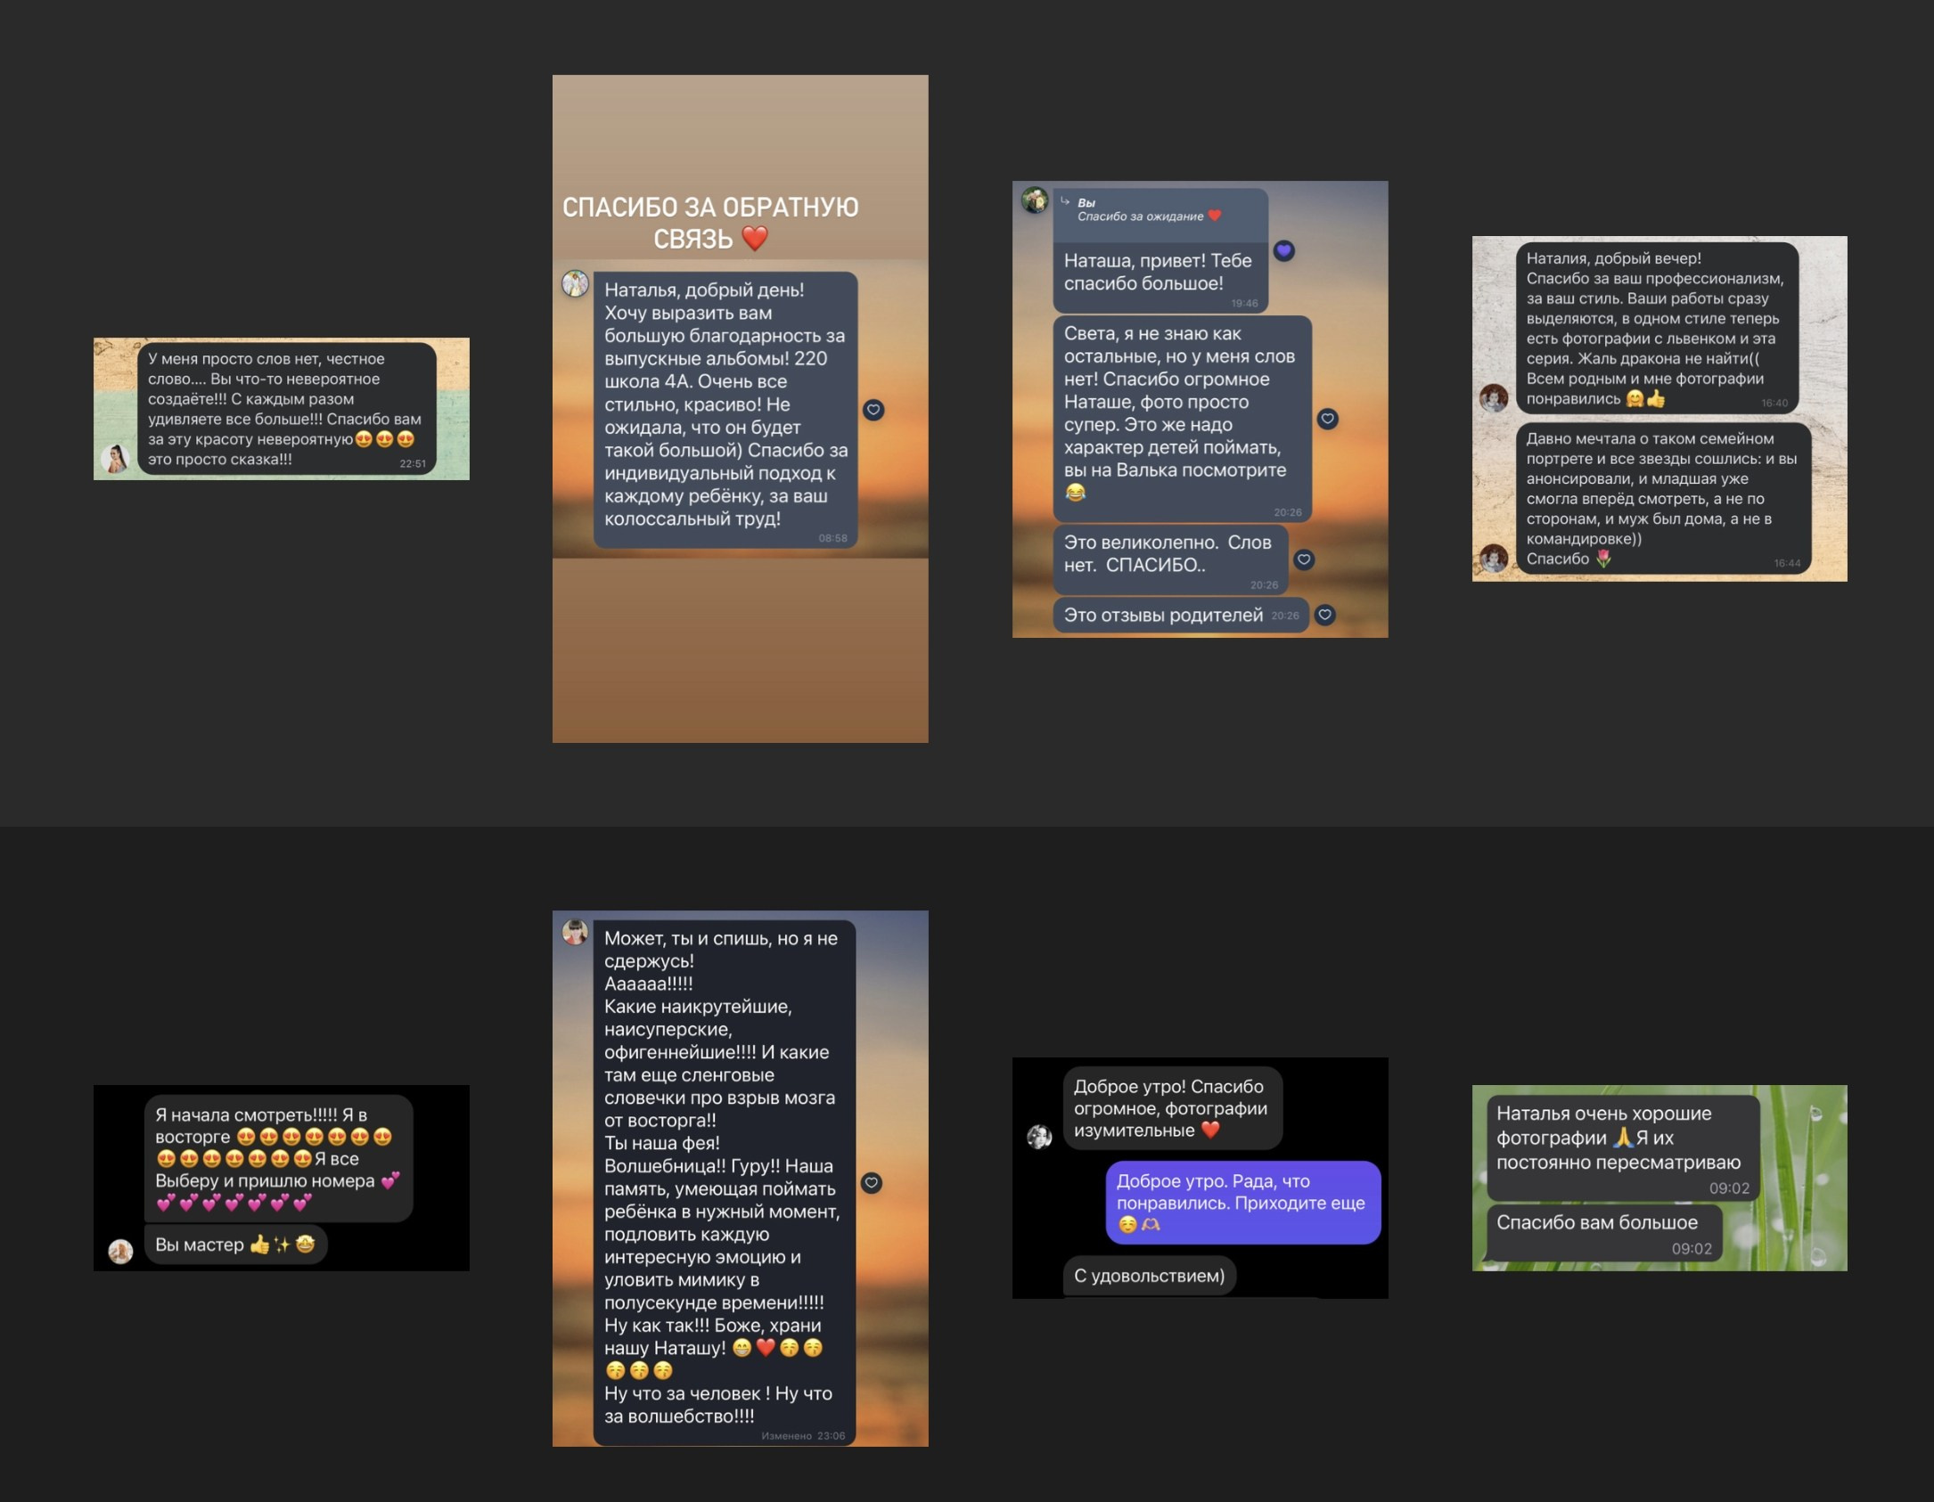Tap heart next to 'Это отзывы родителей'
The width and height of the screenshot is (1934, 1502).
pyautogui.click(x=1325, y=614)
